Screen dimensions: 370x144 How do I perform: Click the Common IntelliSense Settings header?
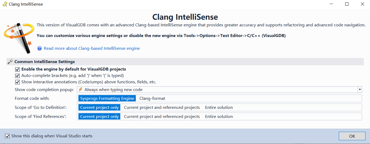pos(45,62)
